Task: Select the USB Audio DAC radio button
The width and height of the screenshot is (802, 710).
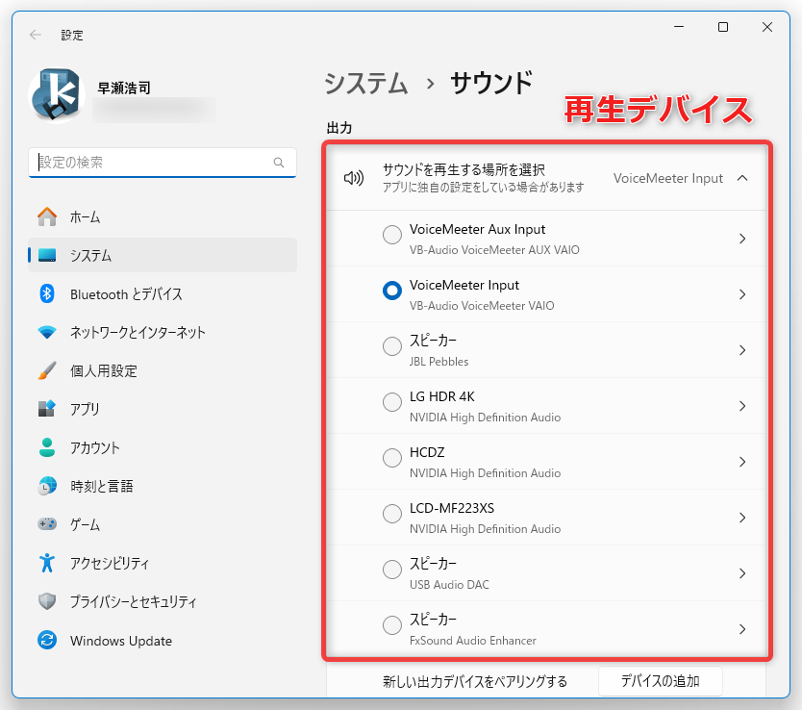Action: click(x=392, y=570)
